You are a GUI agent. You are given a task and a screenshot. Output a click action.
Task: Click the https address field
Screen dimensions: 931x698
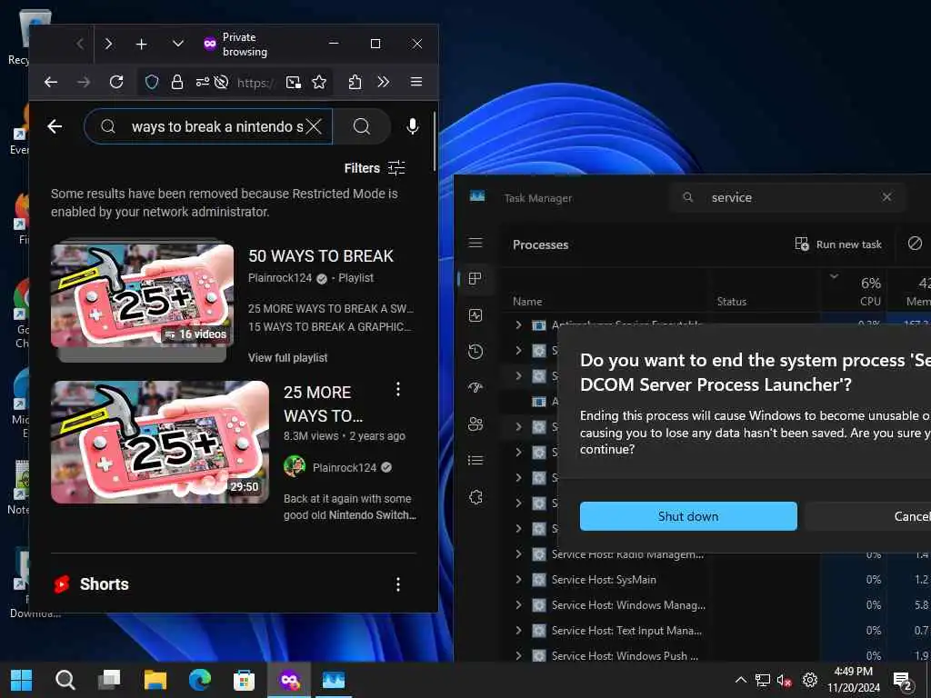click(256, 83)
